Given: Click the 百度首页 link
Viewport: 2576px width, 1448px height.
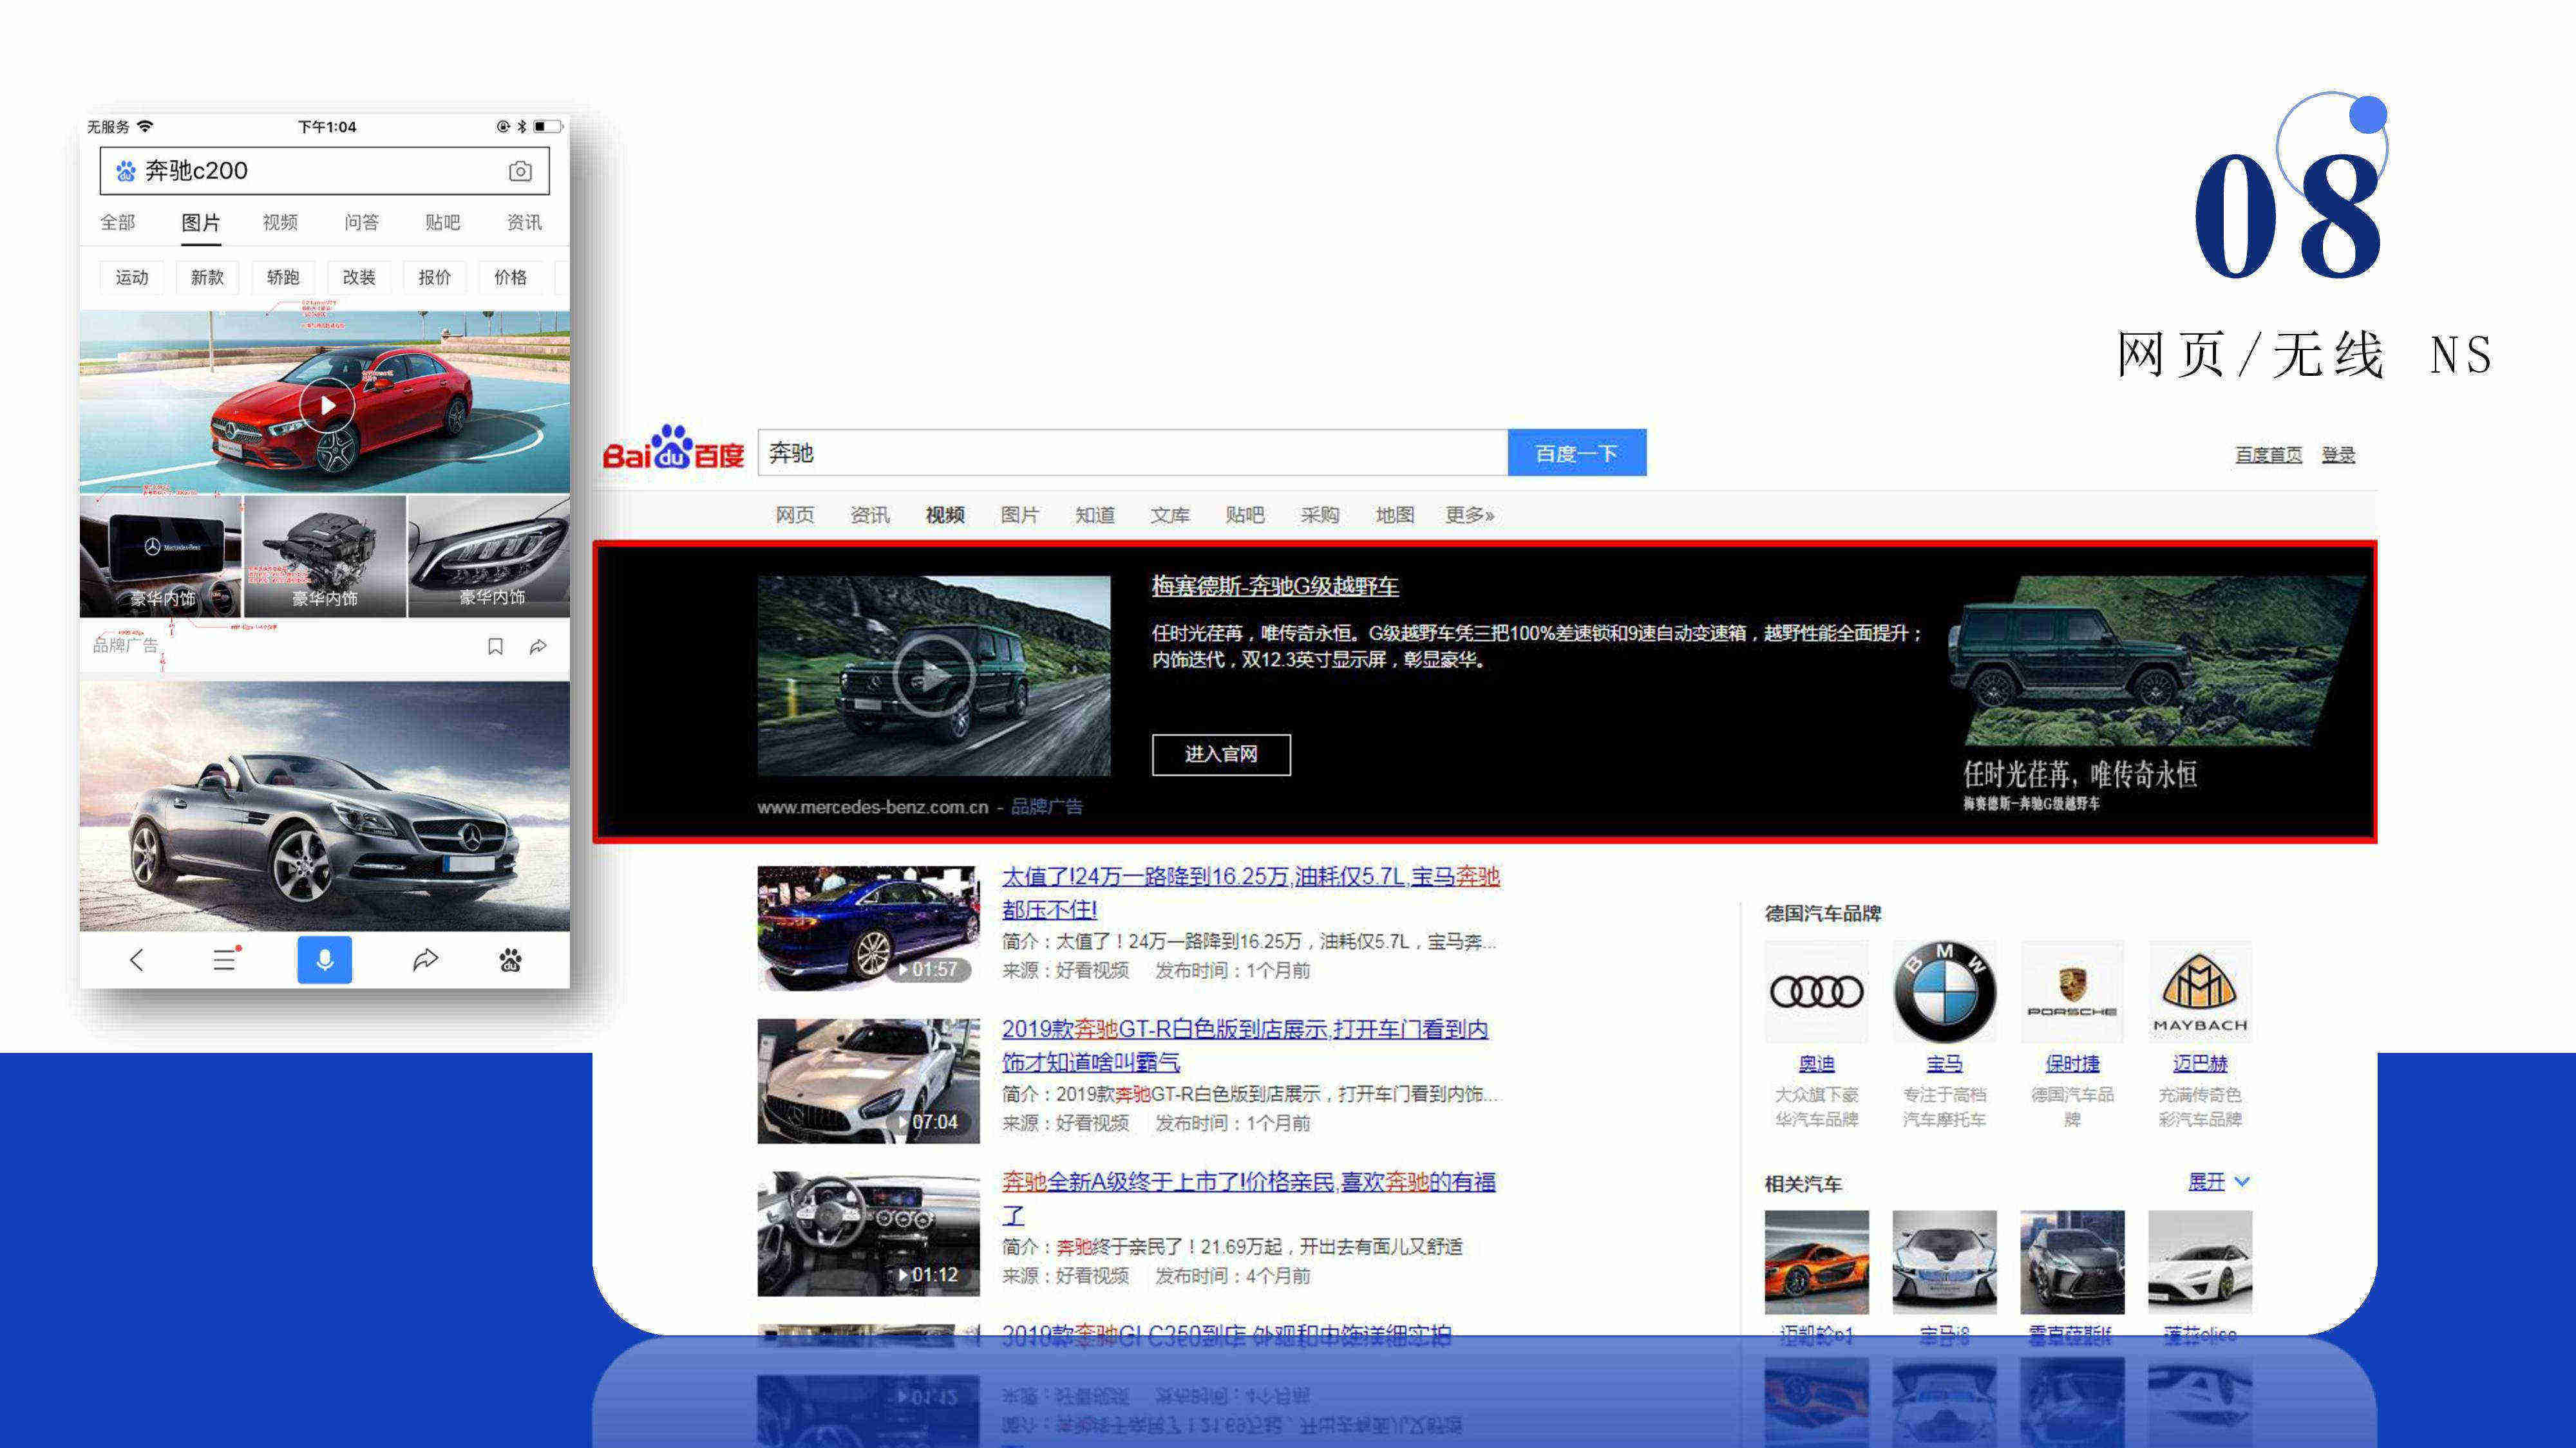Looking at the screenshot, I should click(x=2269, y=455).
